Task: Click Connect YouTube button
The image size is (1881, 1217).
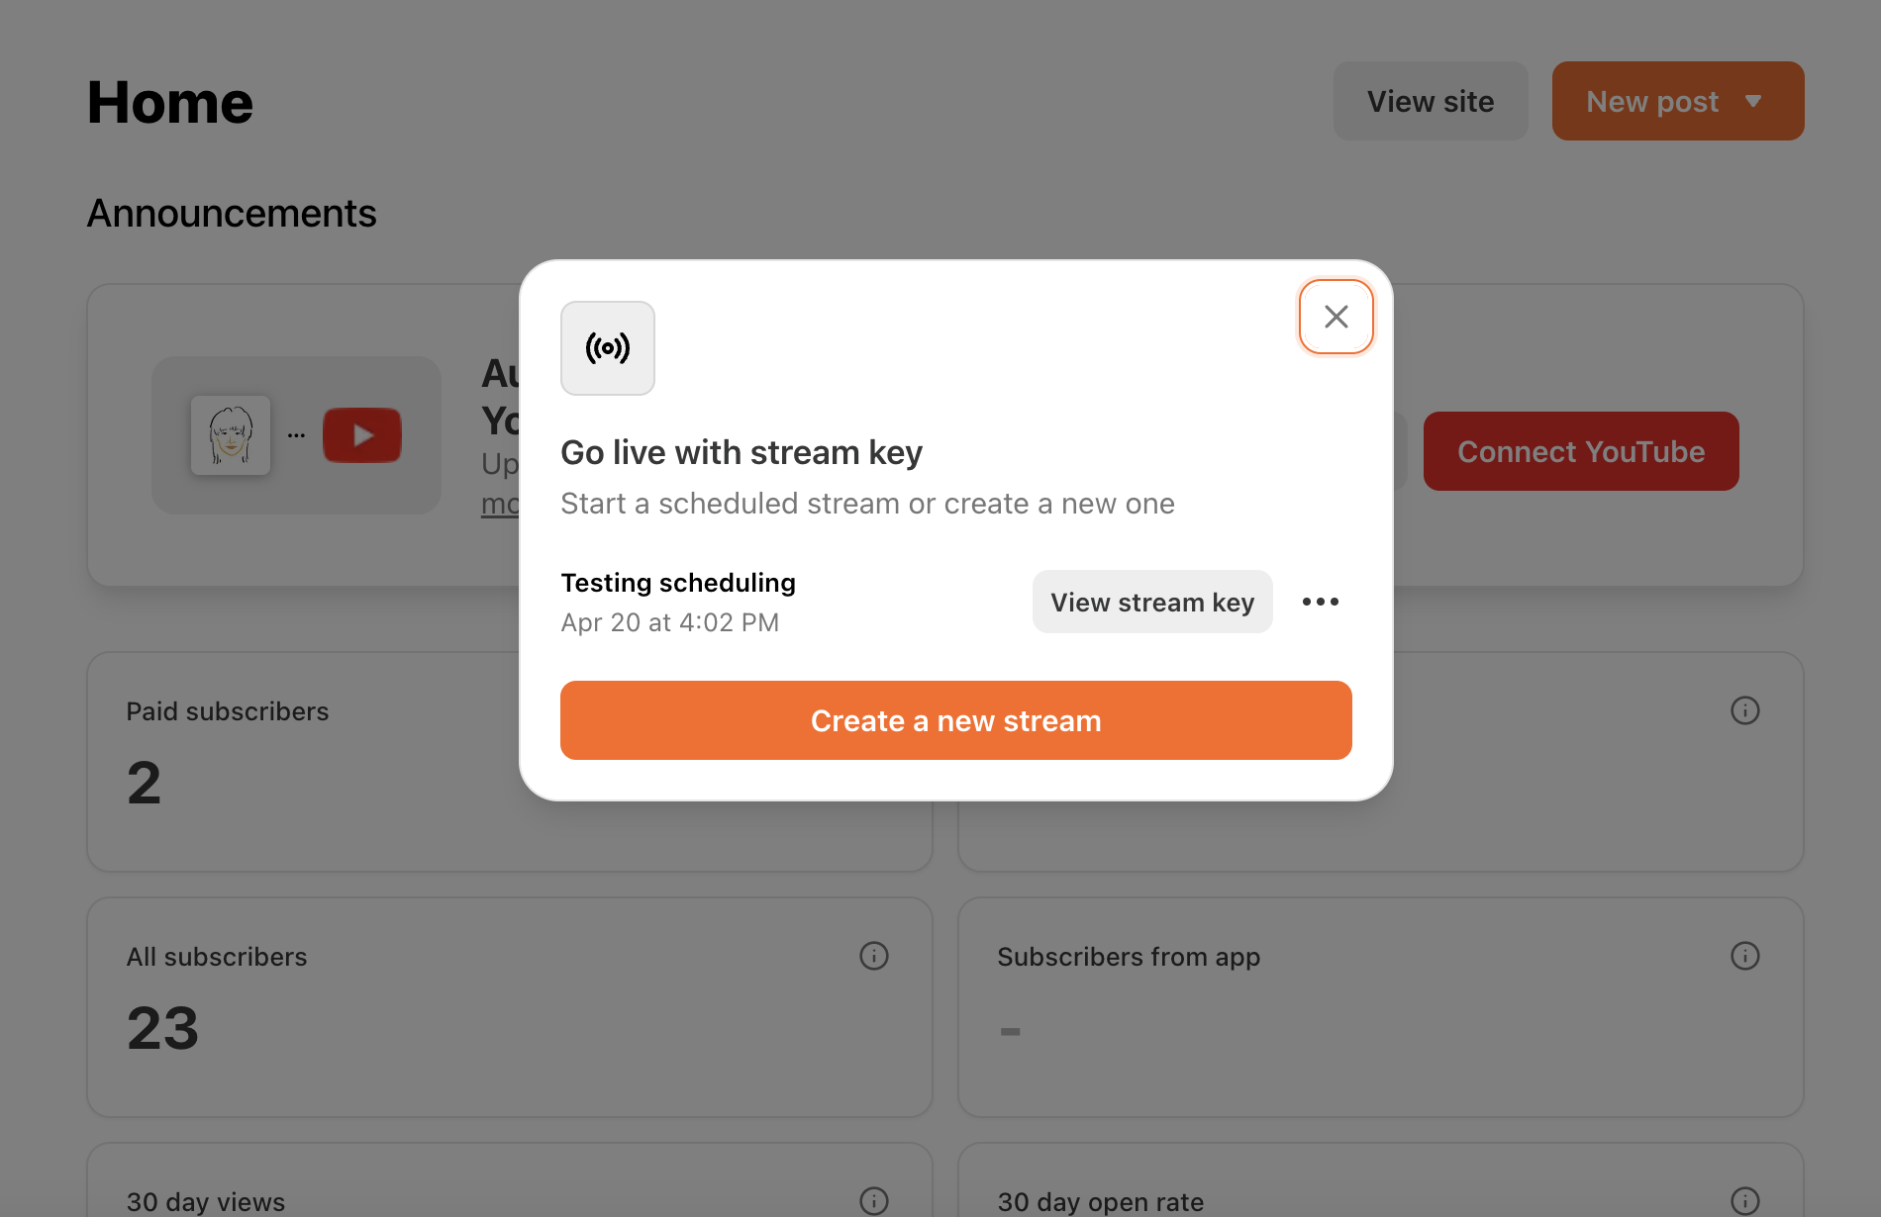Action: [x=1581, y=451]
